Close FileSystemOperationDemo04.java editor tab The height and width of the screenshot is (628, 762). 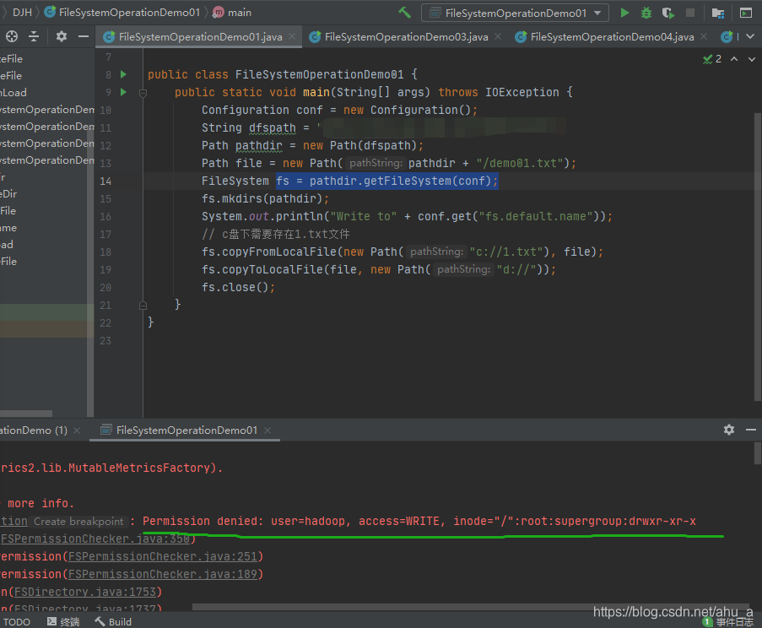[x=704, y=36]
